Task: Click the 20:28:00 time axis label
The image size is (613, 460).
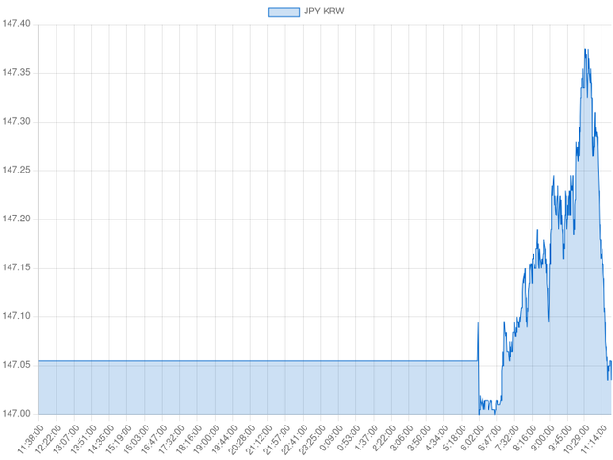Action: click(240, 439)
